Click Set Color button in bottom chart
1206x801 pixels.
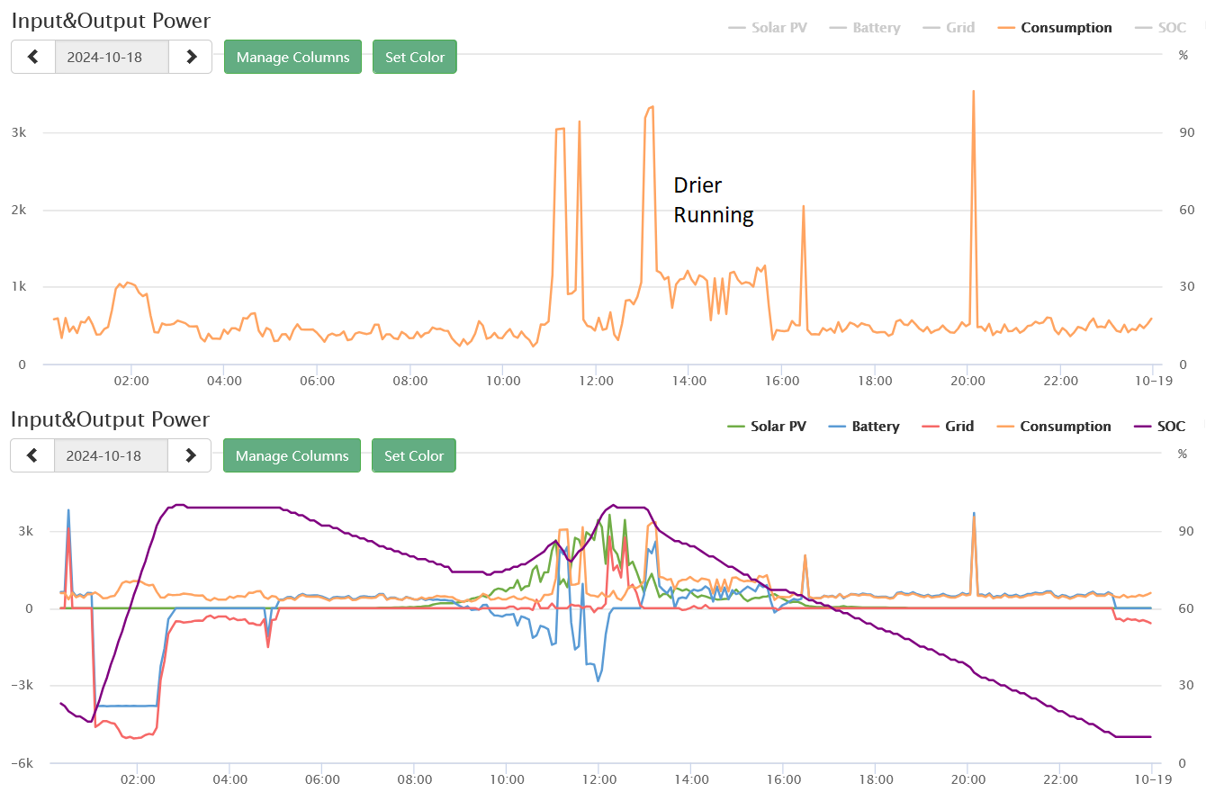pos(414,455)
